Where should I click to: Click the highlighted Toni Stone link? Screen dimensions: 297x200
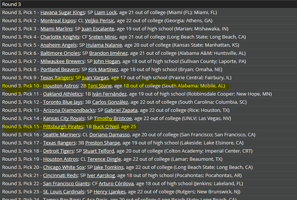coord(100,86)
